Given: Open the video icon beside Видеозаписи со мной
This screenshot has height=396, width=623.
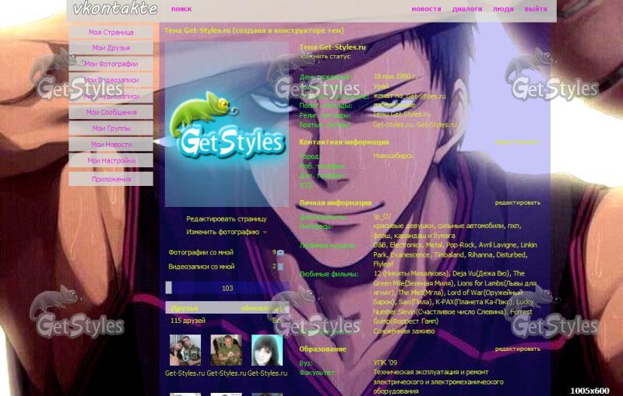Looking at the screenshot, I should [x=280, y=267].
